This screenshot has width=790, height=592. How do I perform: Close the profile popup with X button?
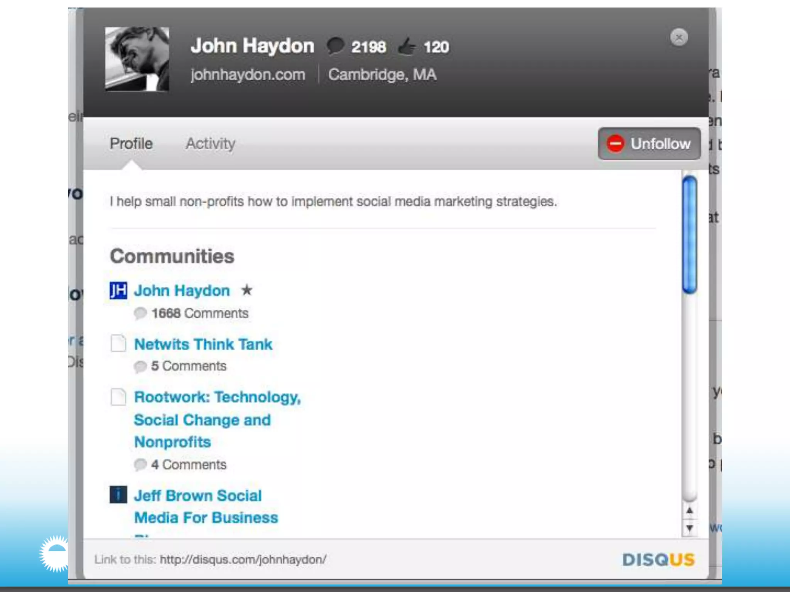[x=679, y=37]
